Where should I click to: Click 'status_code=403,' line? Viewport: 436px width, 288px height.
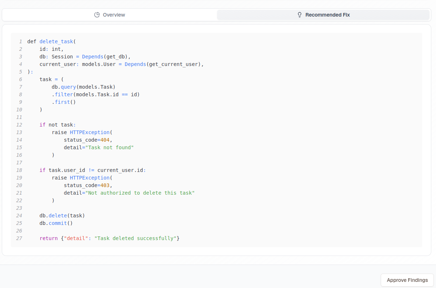coord(88,185)
